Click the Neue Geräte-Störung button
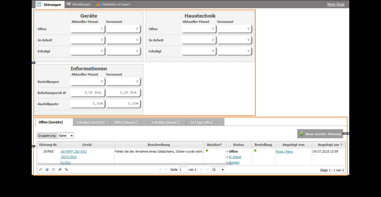The width and height of the screenshot is (381, 197). tap(320, 134)
